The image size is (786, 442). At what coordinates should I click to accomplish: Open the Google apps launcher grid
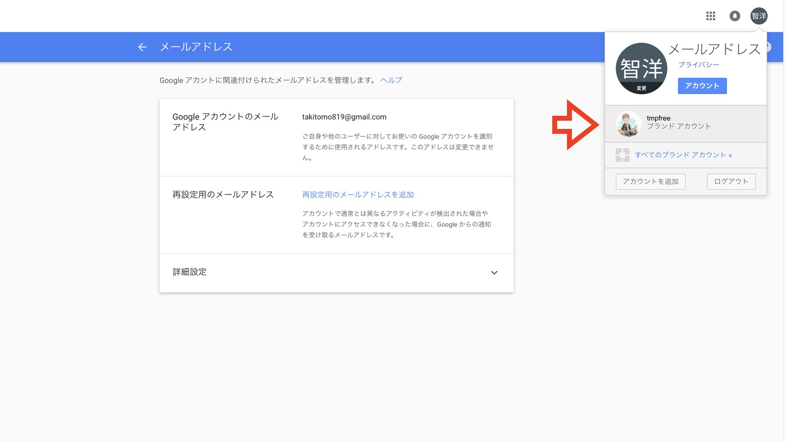[x=711, y=16]
